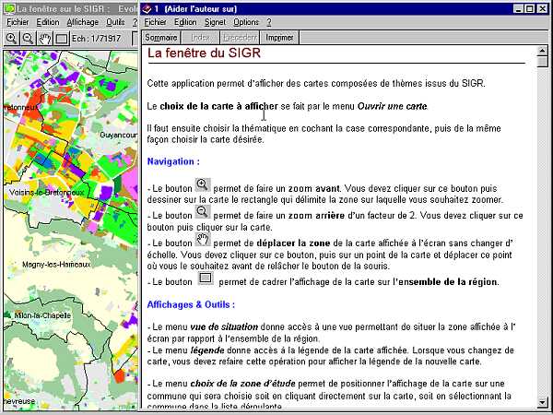The width and height of the screenshot is (553, 415).
Task: Open Edition menu in help window
Action: (185, 22)
